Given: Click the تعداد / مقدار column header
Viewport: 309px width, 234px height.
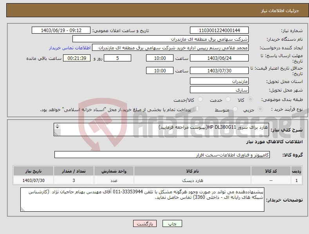Looking at the screenshot, I should pos(74,171).
